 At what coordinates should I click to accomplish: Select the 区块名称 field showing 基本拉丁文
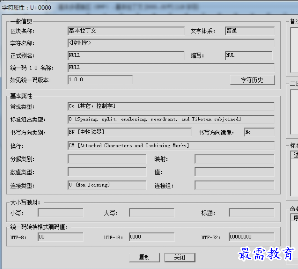pyautogui.click(x=126, y=31)
